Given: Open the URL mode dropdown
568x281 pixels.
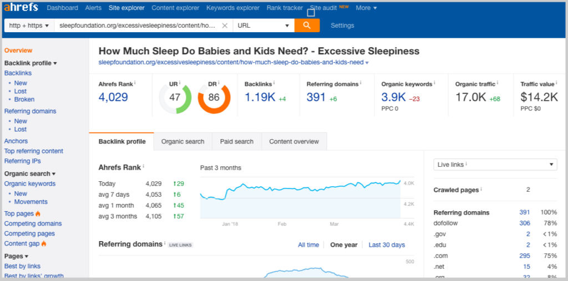Looking at the screenshot, I should 263,25.
